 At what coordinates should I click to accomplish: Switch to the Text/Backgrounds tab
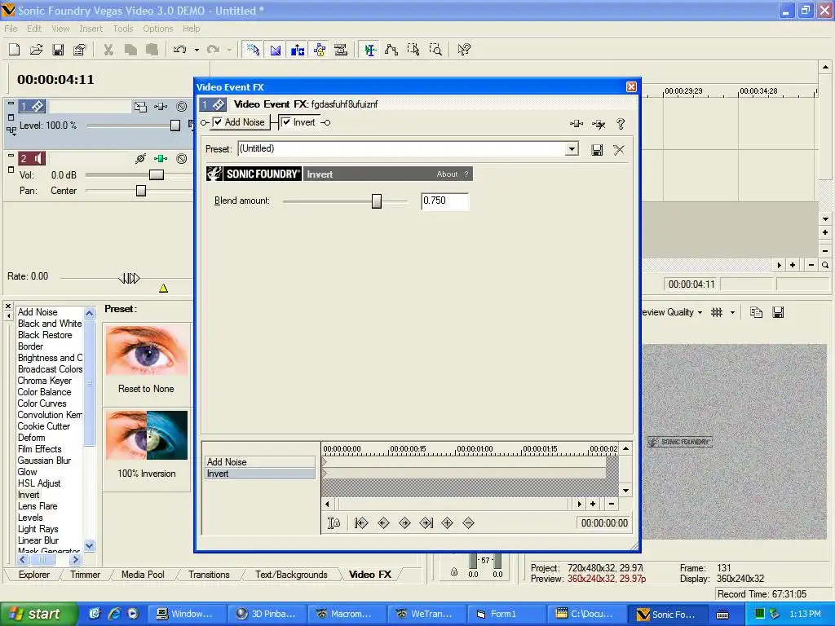tap(291, 575)
